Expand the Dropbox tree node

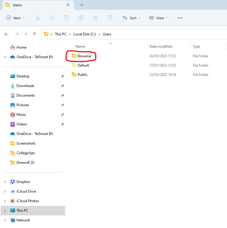[x=5, y=182]
